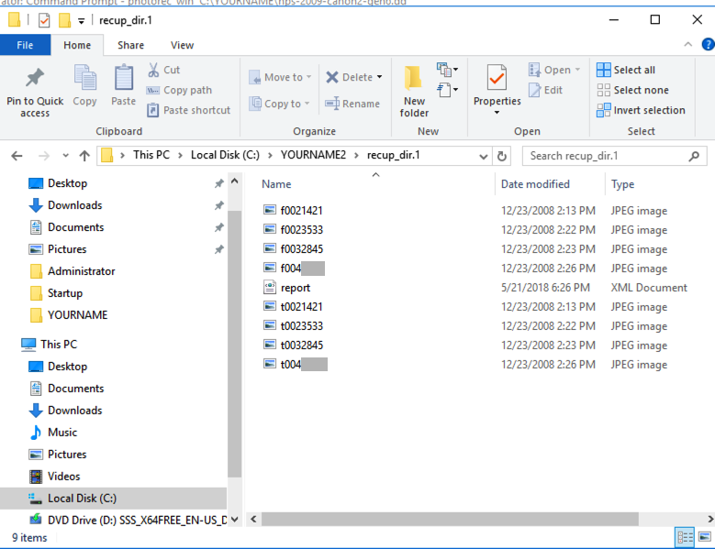Select Paste shortcut option
Viewport: 715px width, 549px height.
188,110
